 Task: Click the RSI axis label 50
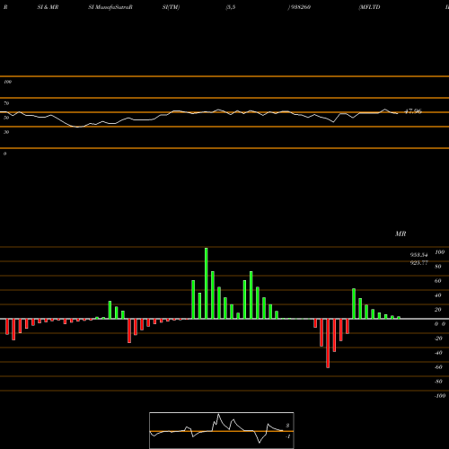coord(6,118)
